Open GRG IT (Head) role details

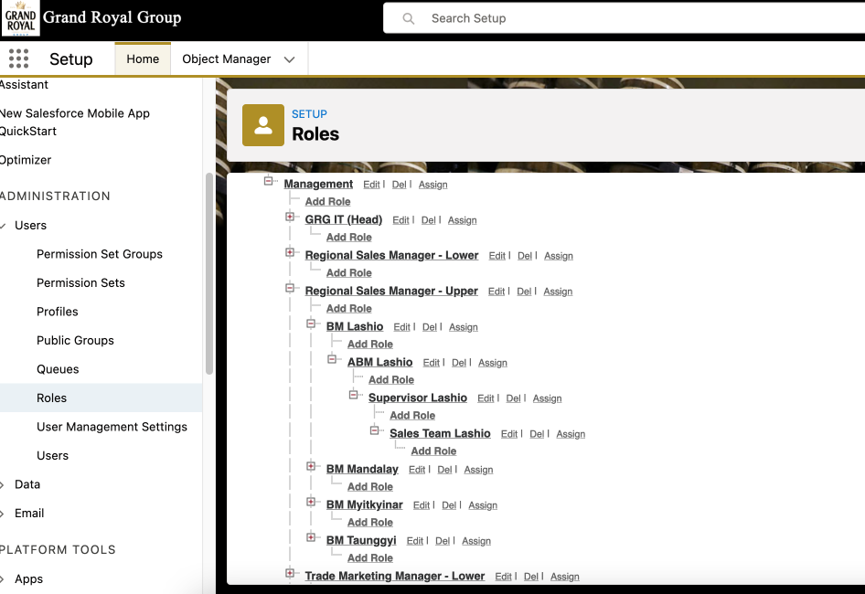(343, 219)
